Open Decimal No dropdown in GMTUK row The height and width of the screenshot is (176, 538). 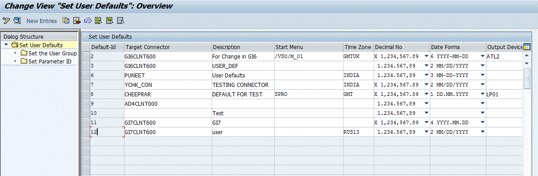[426, 57]
